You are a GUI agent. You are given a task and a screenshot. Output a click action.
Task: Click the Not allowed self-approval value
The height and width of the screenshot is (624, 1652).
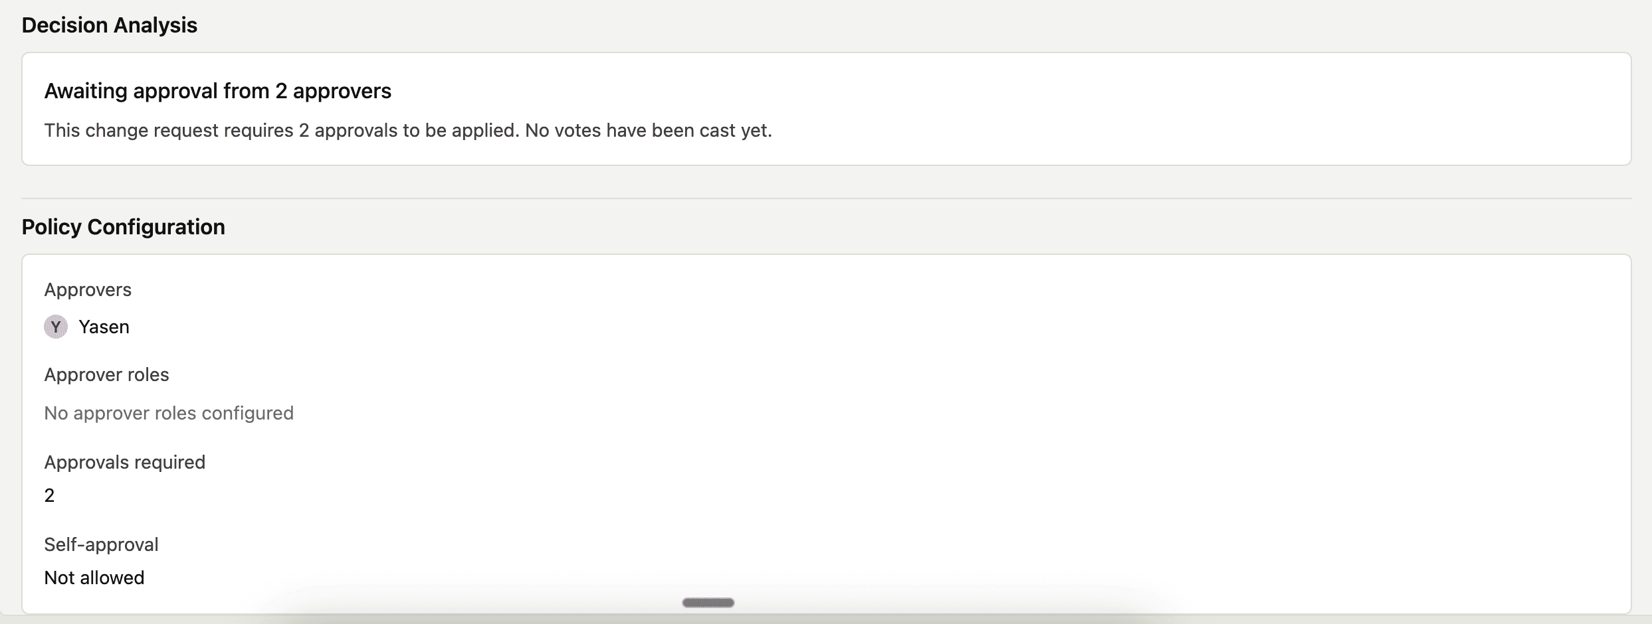[94, 577]
